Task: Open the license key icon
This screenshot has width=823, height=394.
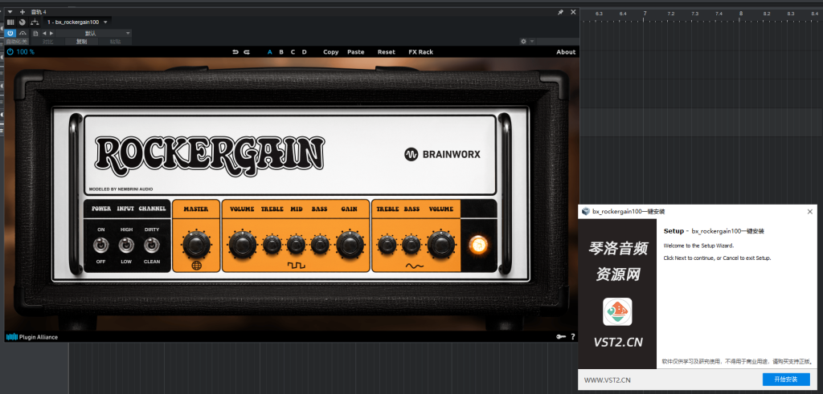Action: click(559, 337)
